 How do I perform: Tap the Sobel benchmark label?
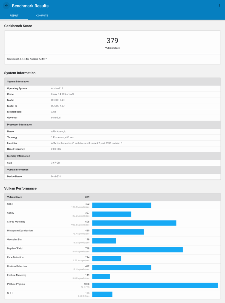tap(10, 204)
